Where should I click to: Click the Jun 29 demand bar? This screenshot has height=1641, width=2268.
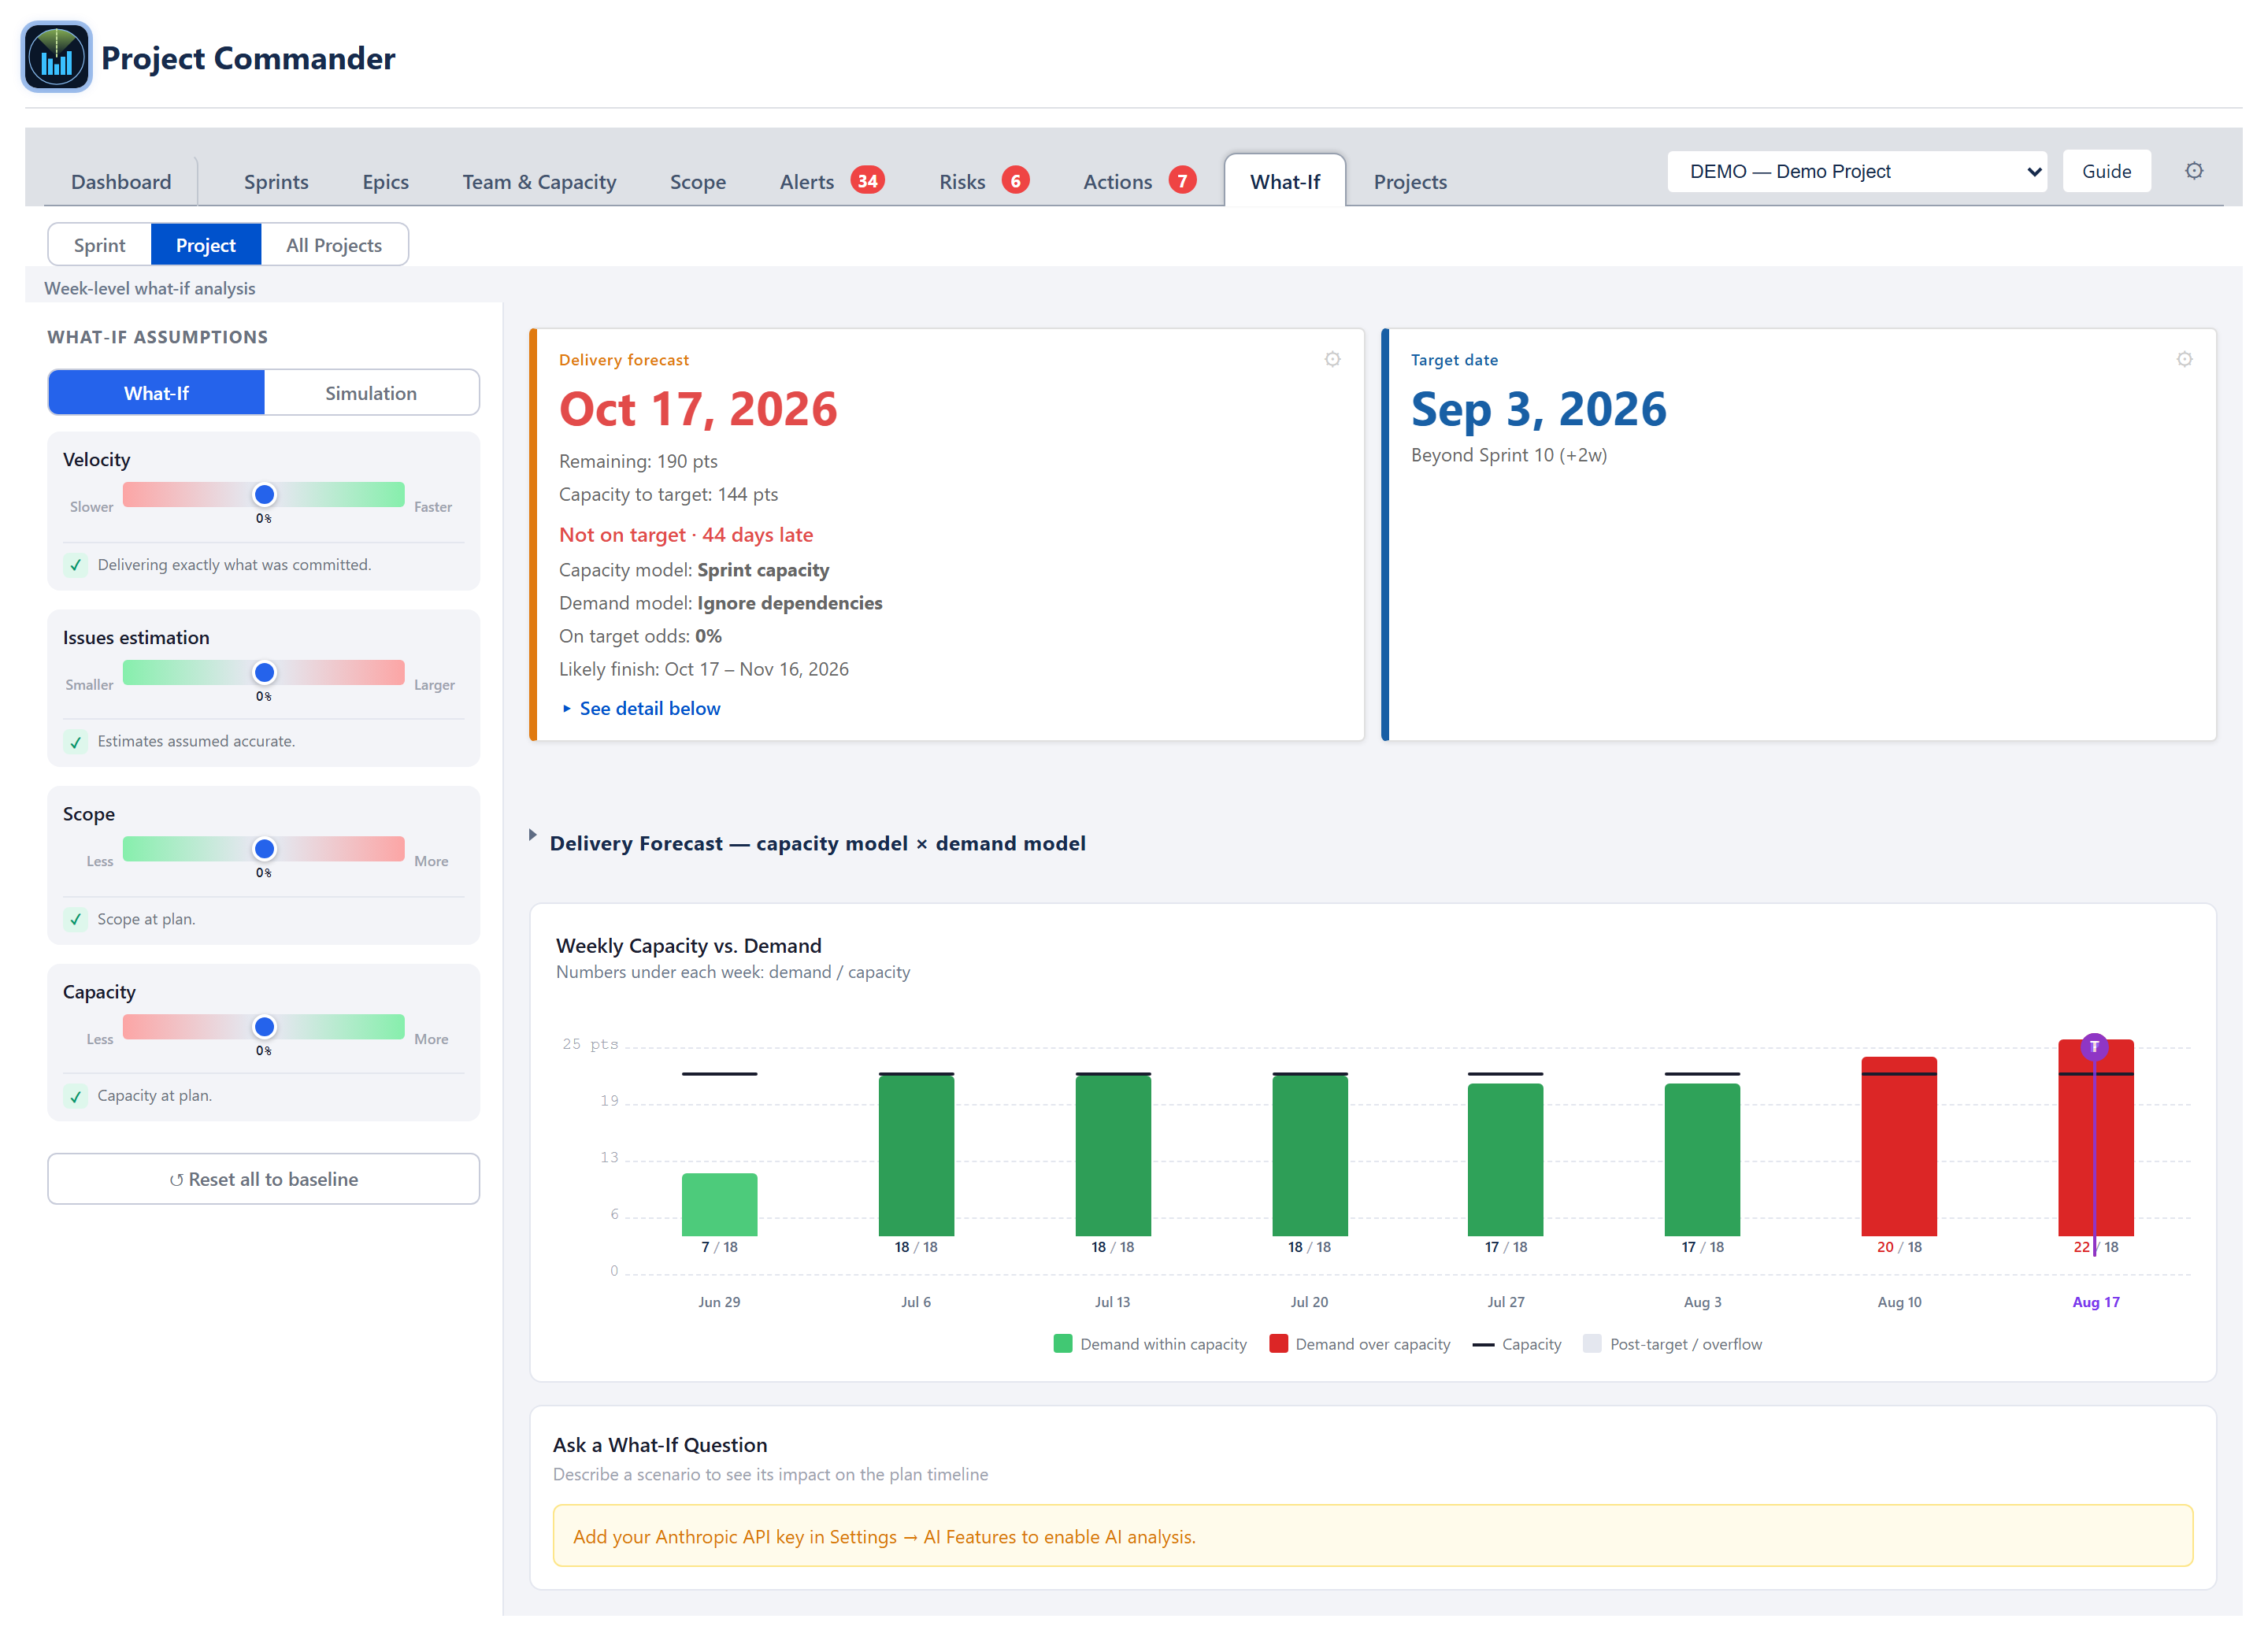point(719,1205)
